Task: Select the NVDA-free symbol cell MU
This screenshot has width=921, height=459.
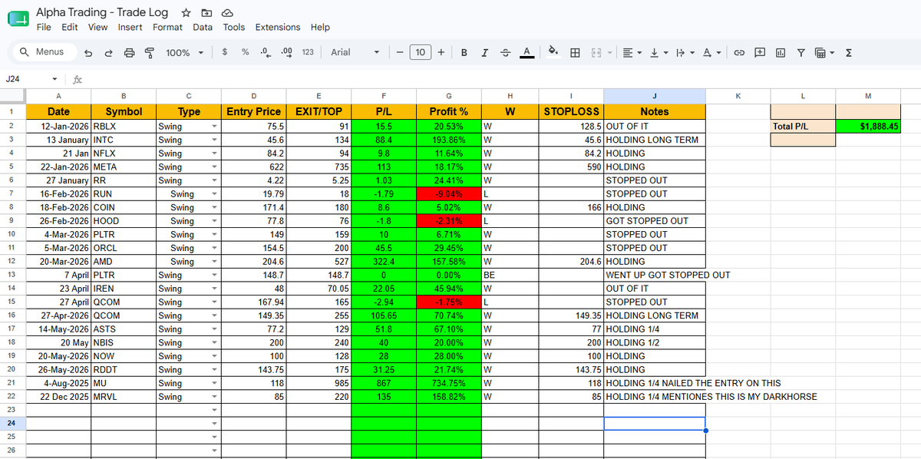Action: click(x=123, y=383)
